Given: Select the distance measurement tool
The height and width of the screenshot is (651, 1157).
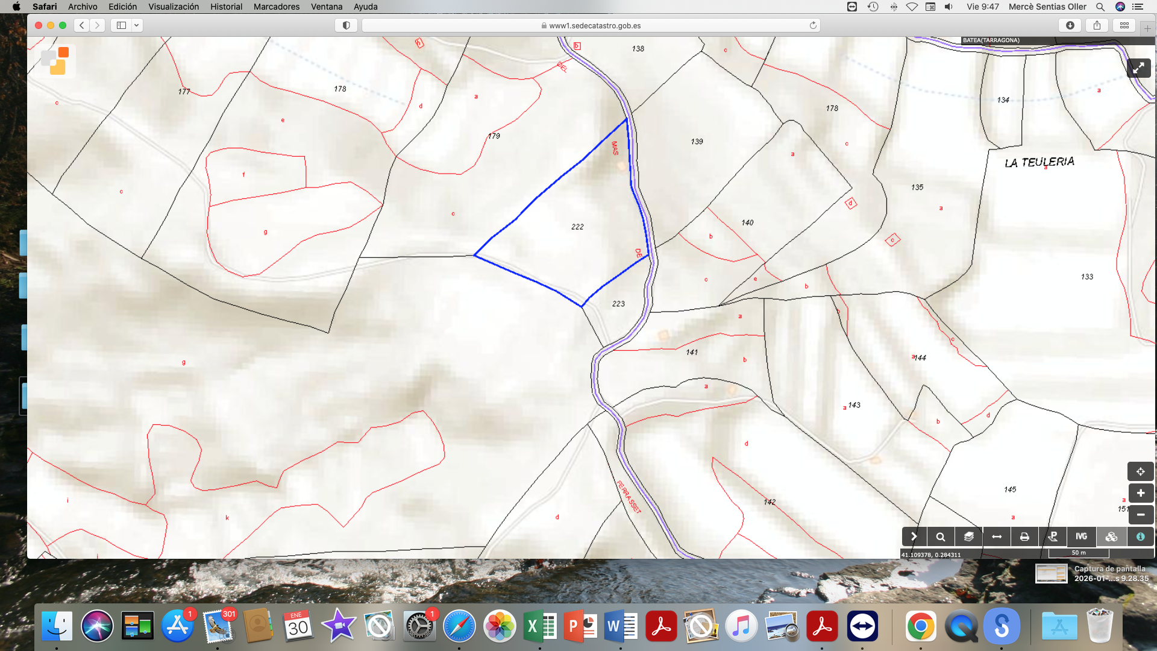Looking at the screenshot, I should 997,536.
